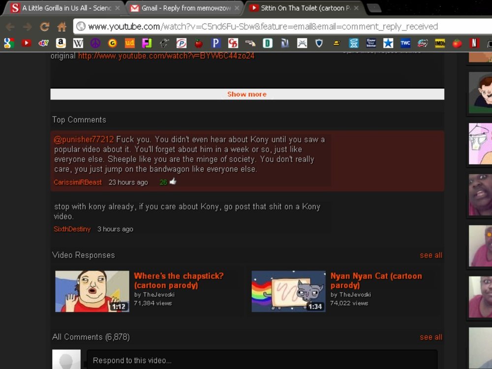Open 'Where's the chapstick?' video title
This screenshot has height=369, width=492.
[179, 280]
